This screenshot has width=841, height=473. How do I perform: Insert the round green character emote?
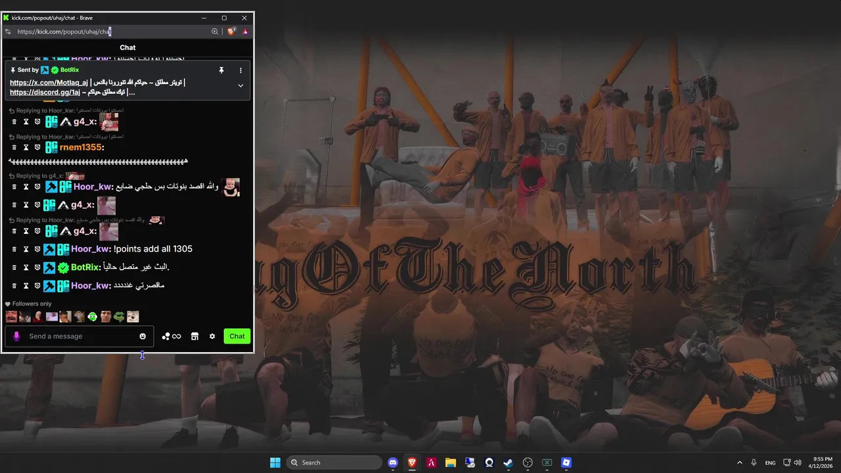pyautogui.click(x=92, y=317)
